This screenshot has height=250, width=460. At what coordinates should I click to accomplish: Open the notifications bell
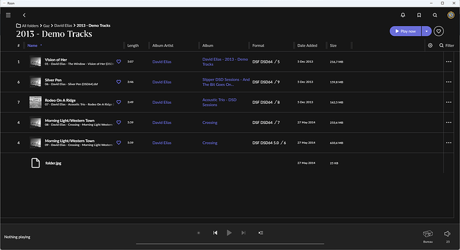coord(403,15)
